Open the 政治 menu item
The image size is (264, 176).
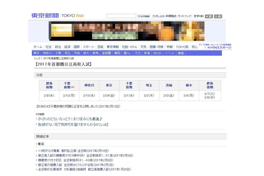coord(58,47)
